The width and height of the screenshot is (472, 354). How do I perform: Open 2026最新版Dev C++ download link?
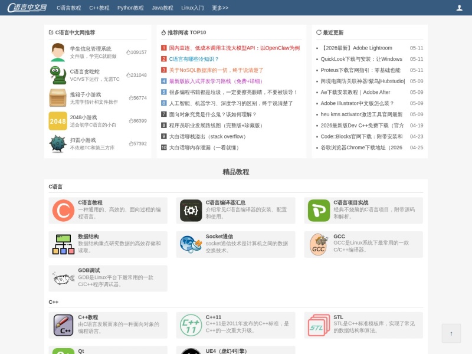362,126
